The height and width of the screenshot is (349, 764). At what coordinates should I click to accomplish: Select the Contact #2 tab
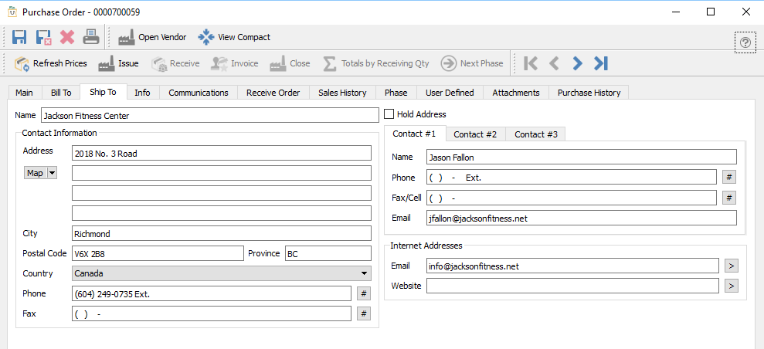[475, 134]
